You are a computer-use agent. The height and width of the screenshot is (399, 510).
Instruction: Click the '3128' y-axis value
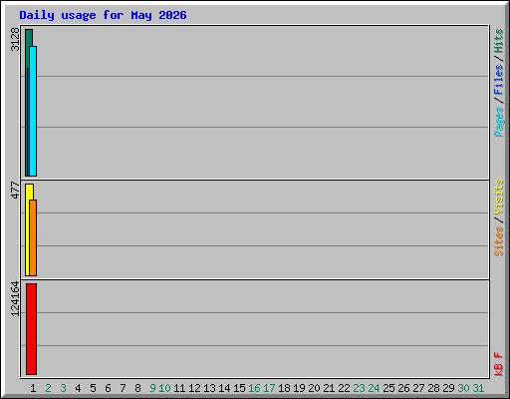[x=15, y=39]
